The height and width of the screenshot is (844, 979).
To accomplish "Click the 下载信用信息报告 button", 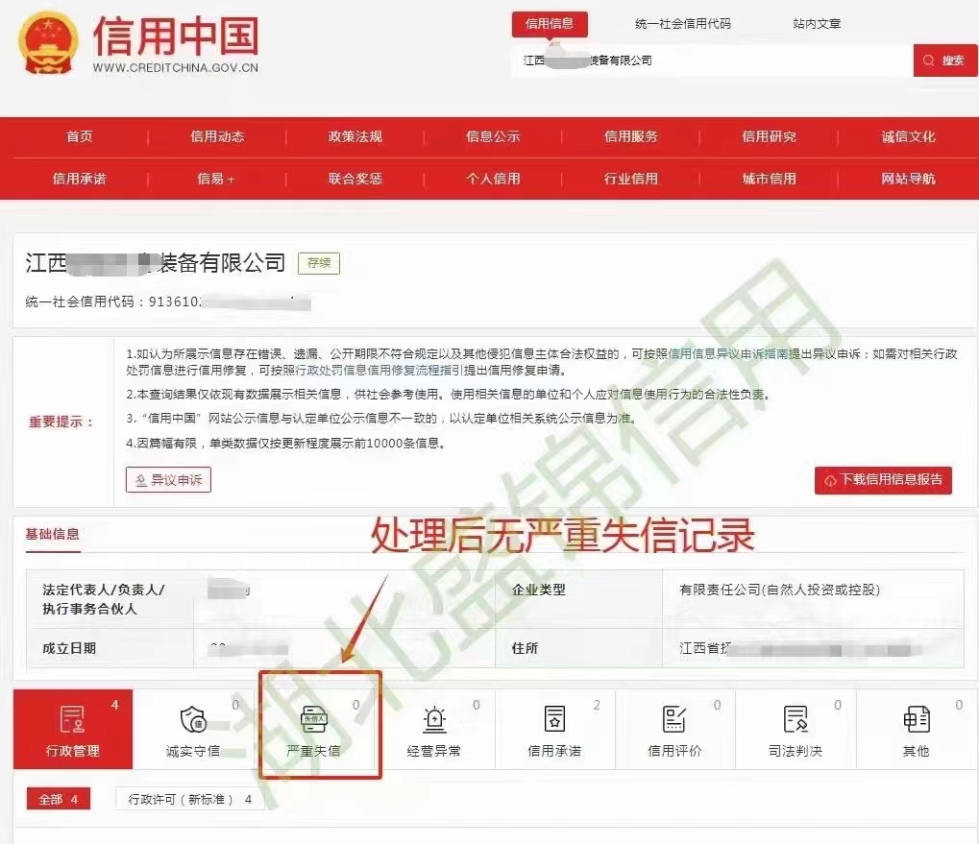I will click(883, 480).
